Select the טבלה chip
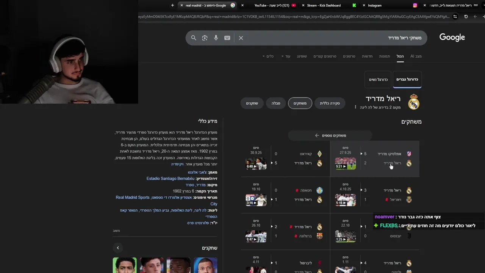Image resolution: width=485 pixels, height=273 pixels. 276,103
